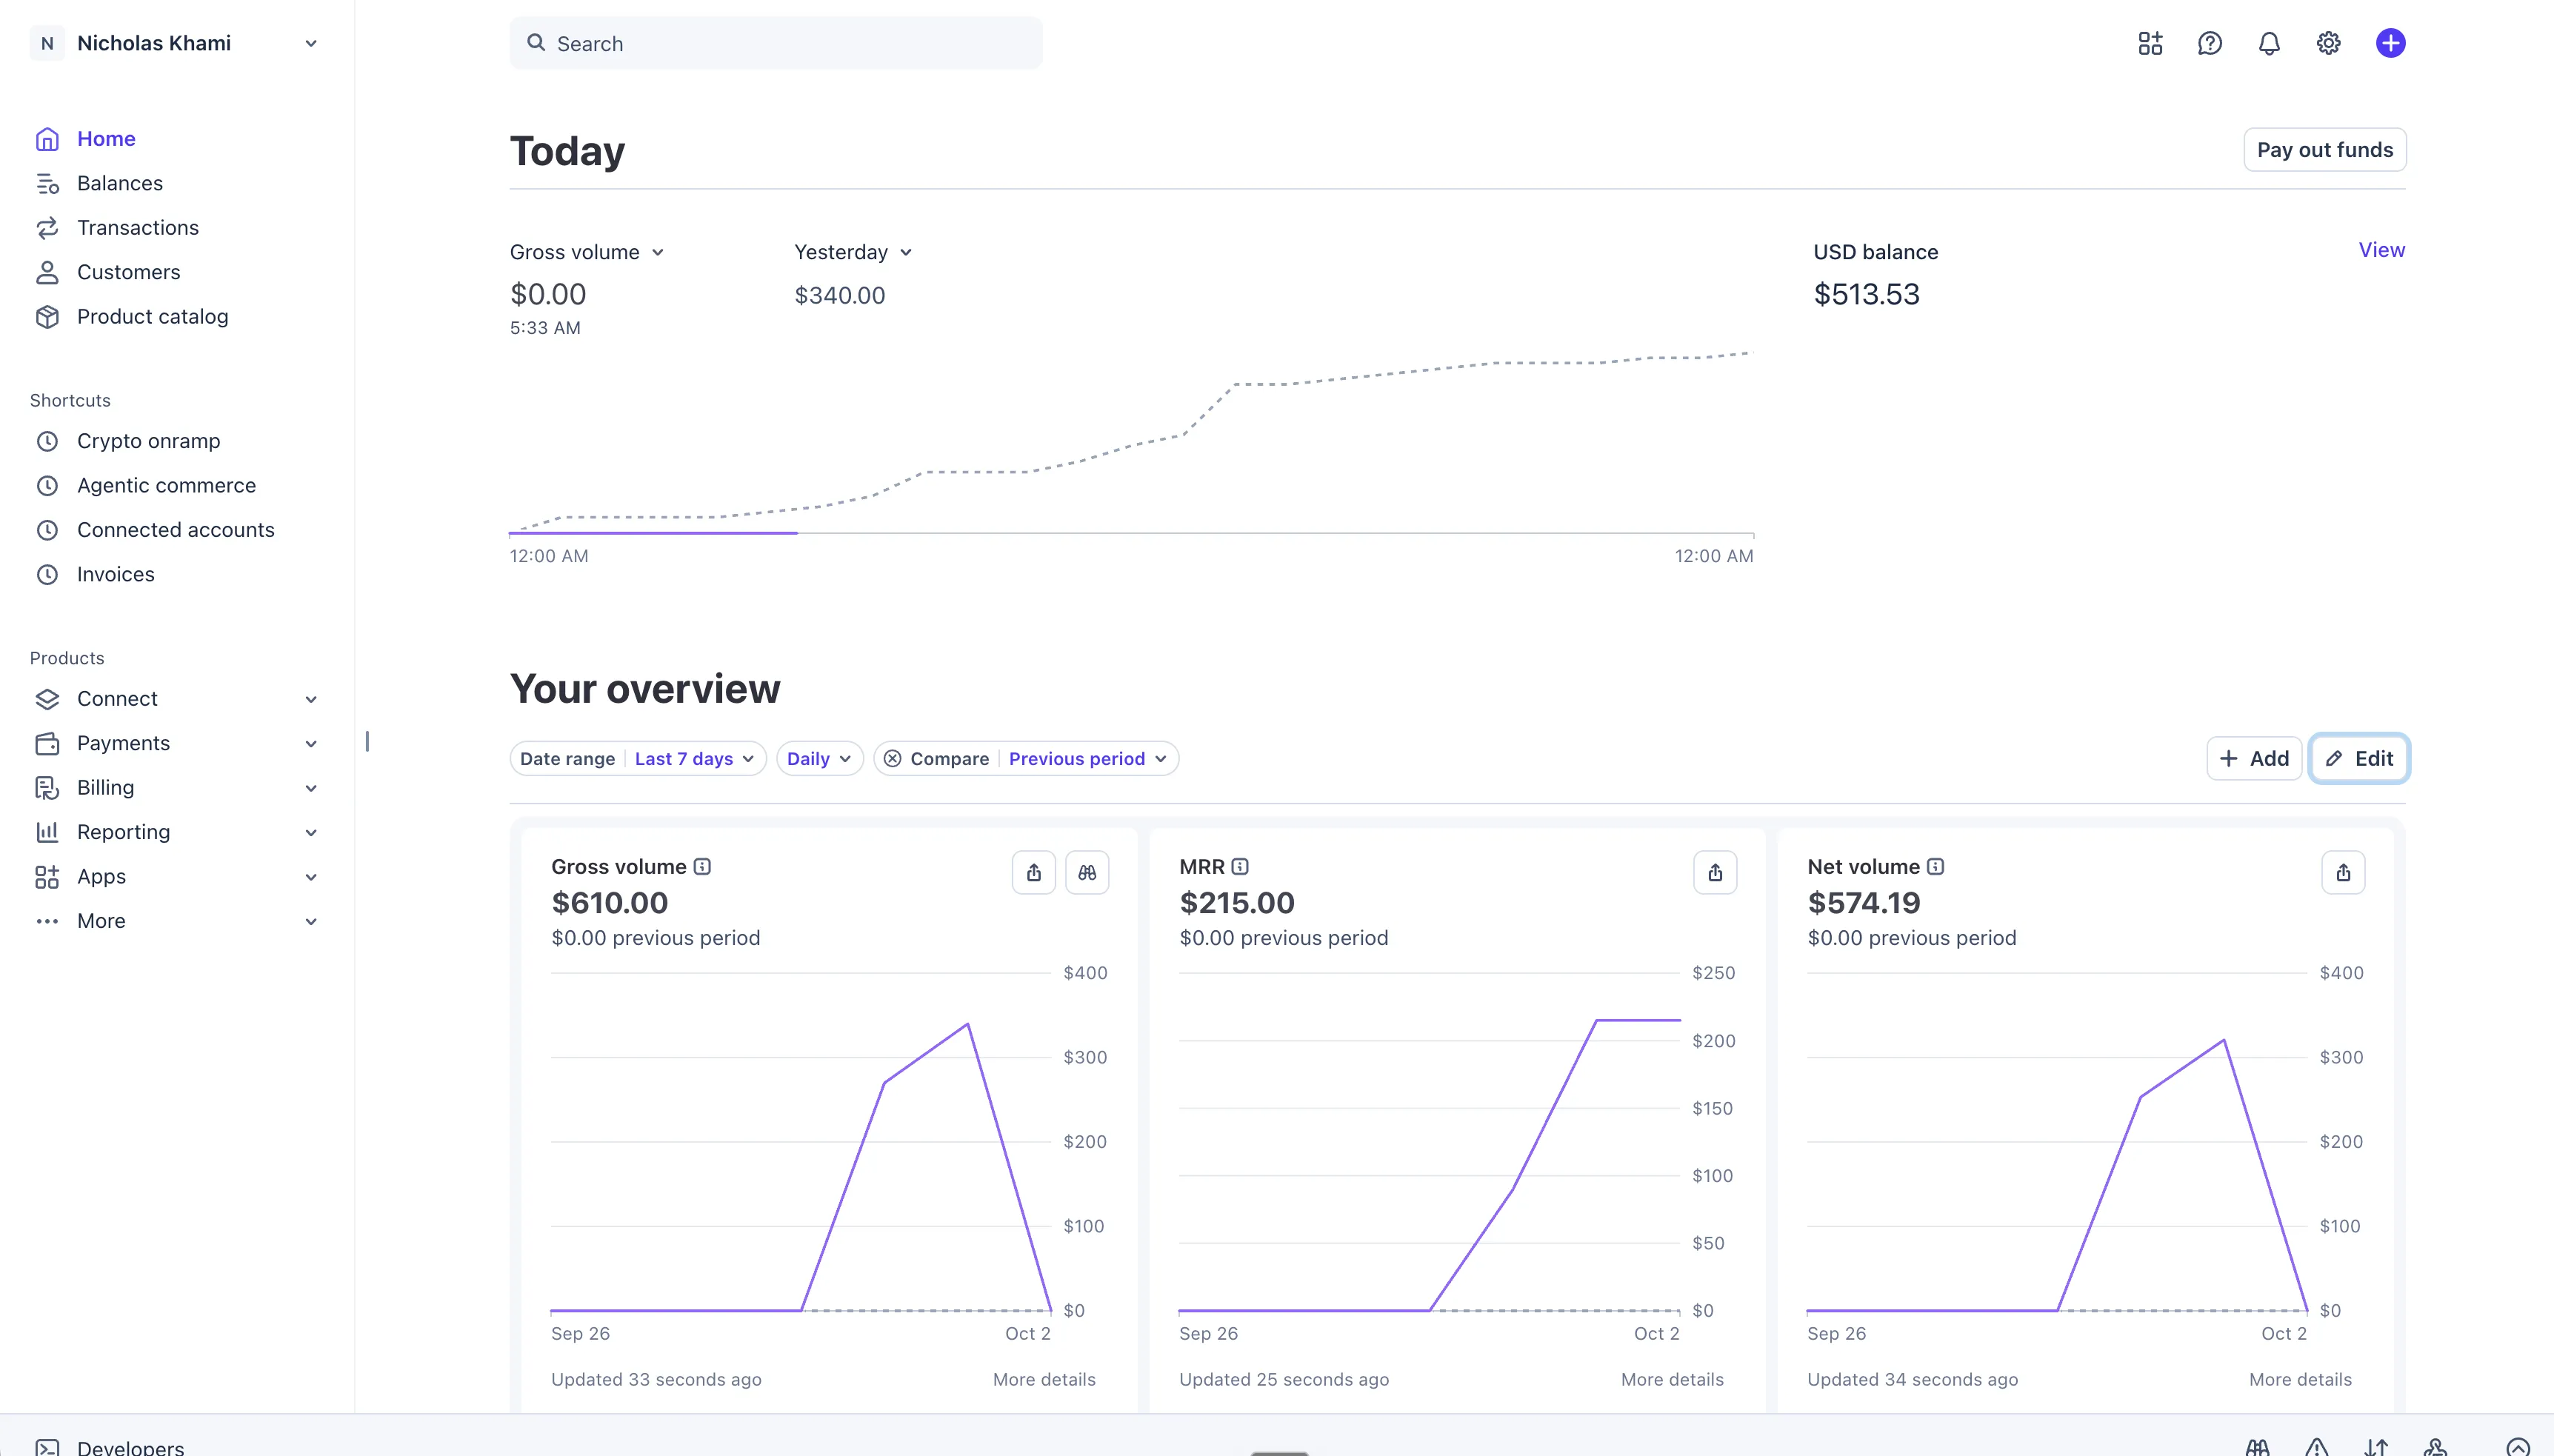Viewport: 2554px width, 1456px height.
Task: Open Invoices shortcut
Action: point(116,575)
